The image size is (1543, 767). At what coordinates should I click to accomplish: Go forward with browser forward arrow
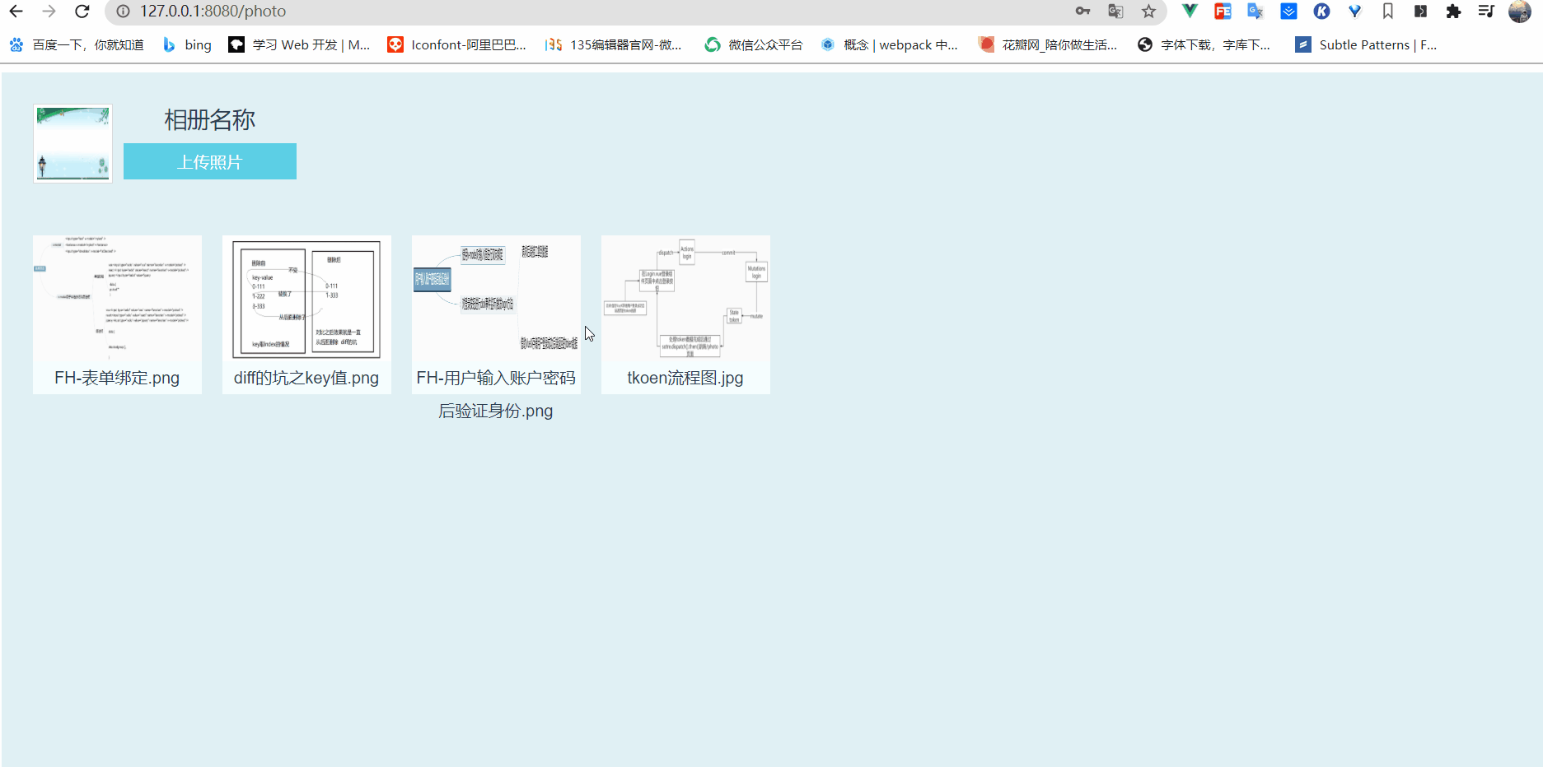tap(49, 12)
